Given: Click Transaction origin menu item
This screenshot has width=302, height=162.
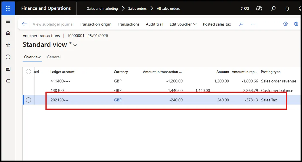Looking at the screenshot, I should (x=95, y=24).
